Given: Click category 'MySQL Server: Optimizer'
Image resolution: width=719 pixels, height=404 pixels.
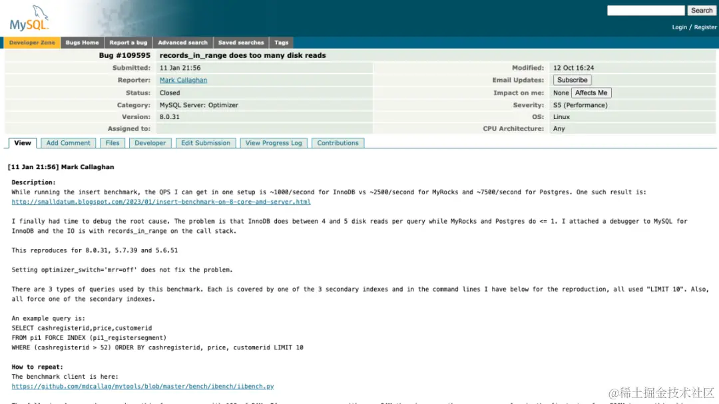Looking at the screenshot, I should 198,105.
